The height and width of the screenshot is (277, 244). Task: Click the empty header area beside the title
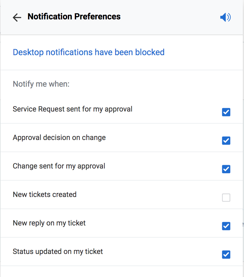[x=170, y=18]
